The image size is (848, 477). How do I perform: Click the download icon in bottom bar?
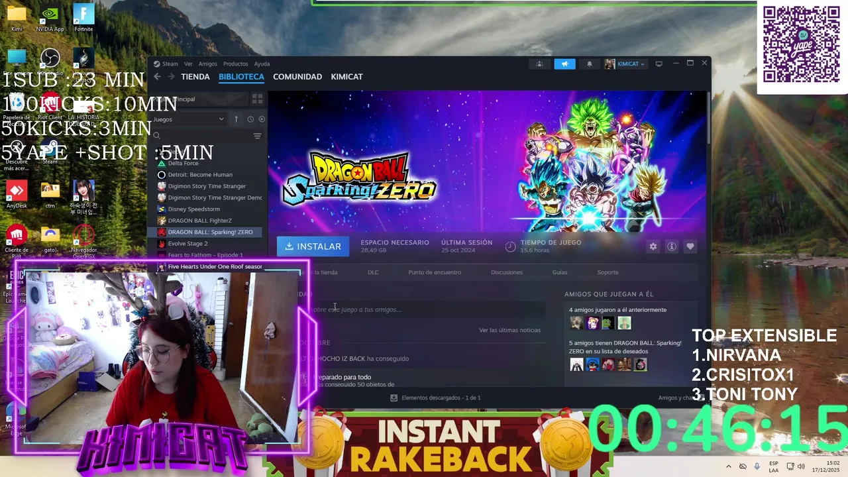(x=394, y=397)
